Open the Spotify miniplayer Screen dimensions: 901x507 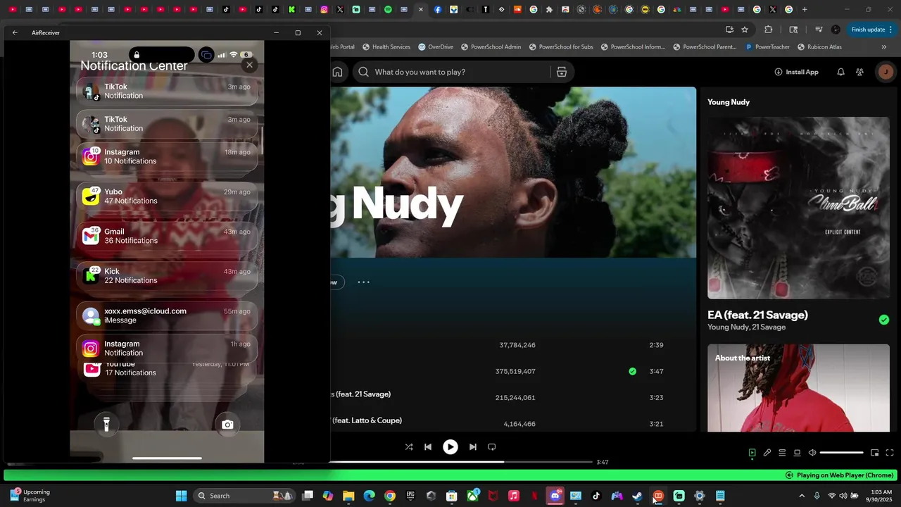[874, 453]
